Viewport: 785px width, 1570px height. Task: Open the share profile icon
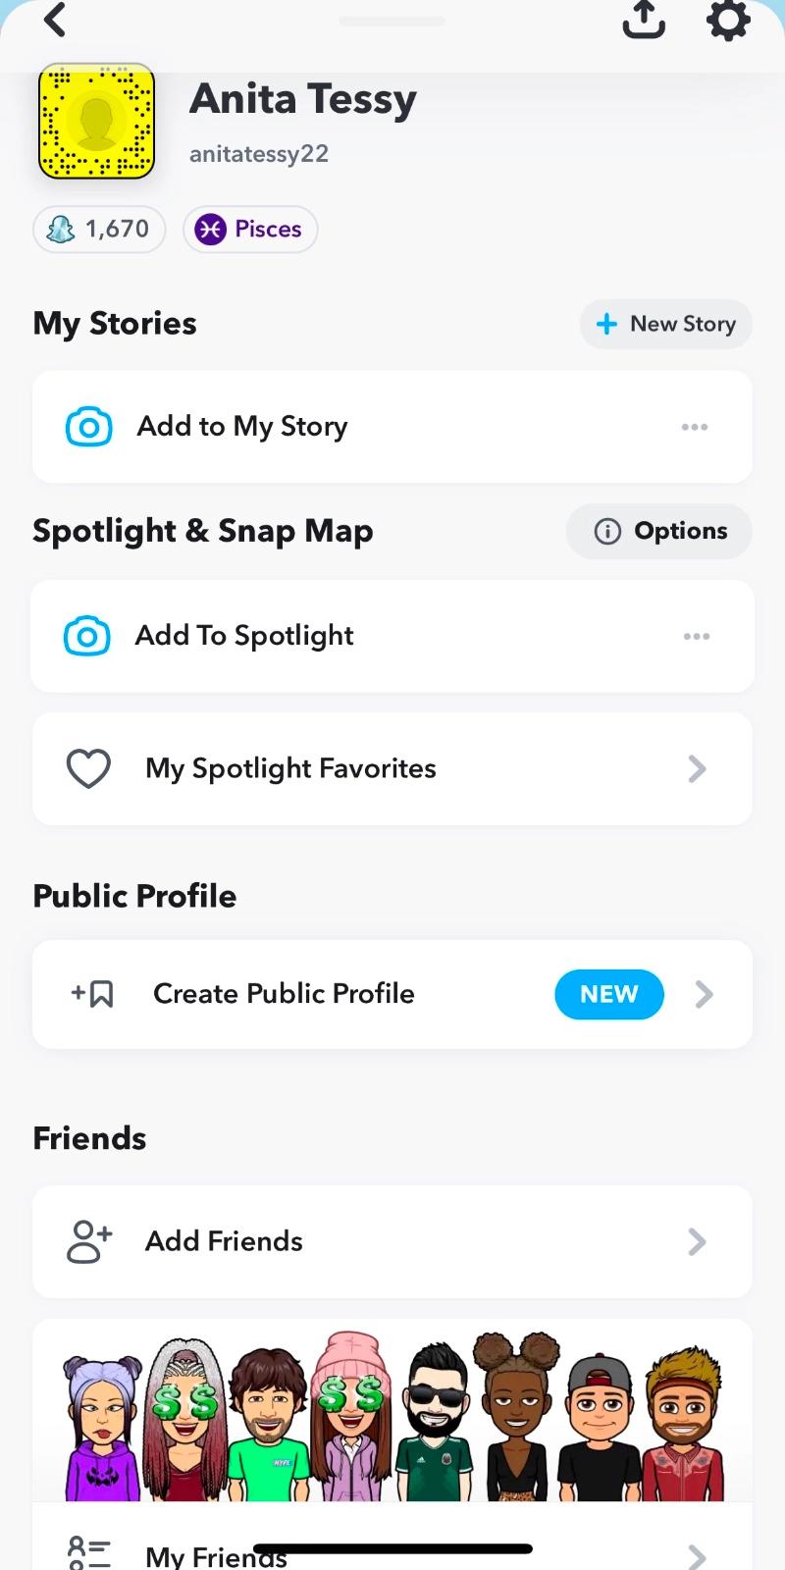(644, 20)
